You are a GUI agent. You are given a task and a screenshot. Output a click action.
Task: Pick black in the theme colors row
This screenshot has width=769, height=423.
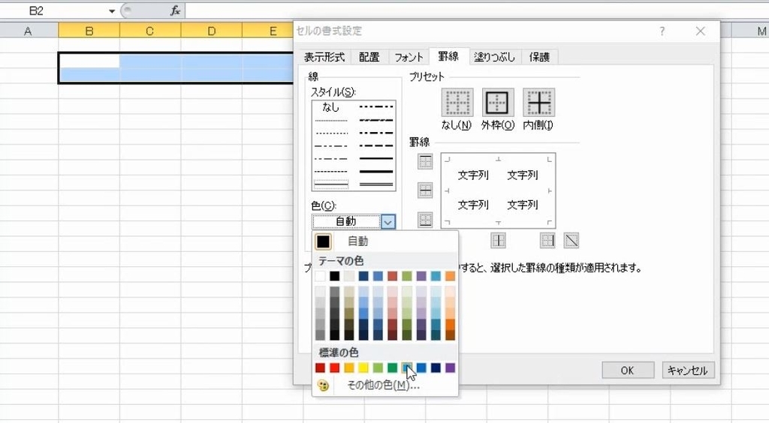tap(334, 276)
